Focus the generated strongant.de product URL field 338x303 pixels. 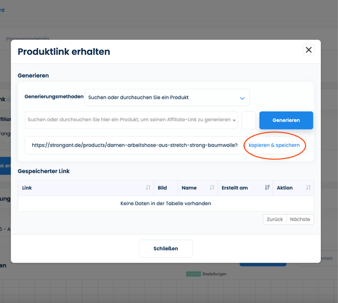point(135,145)
